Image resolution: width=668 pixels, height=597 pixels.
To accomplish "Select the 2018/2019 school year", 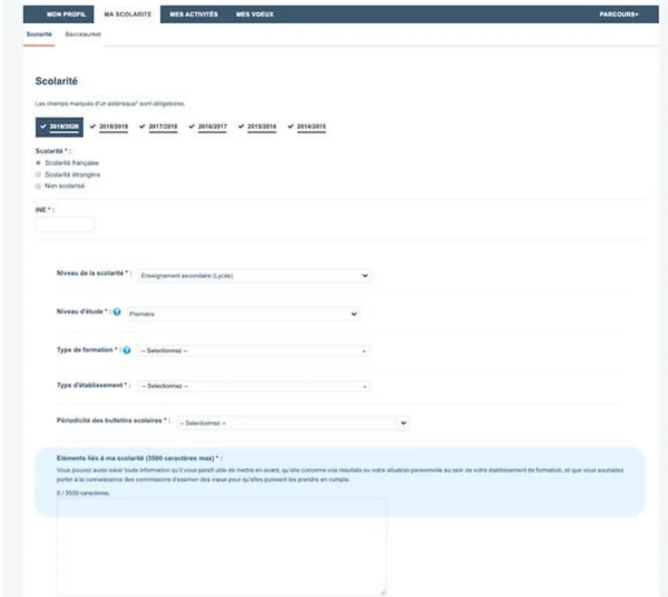I will [113, 127].
